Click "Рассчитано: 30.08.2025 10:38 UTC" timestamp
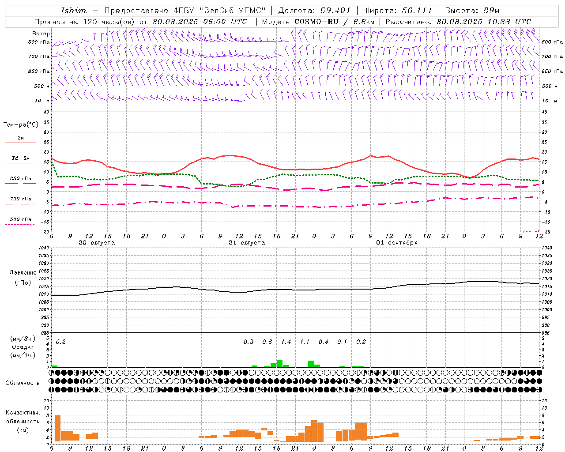Viewport: 565px width, 452px height. pos(458,22)
